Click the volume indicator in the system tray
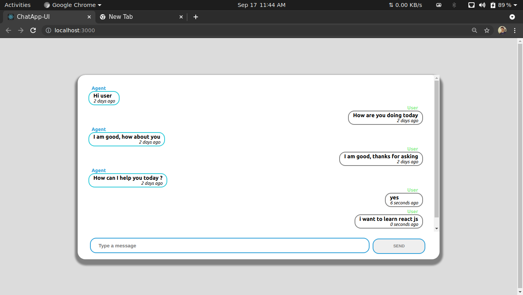523x295 pixels. [482, 5]
